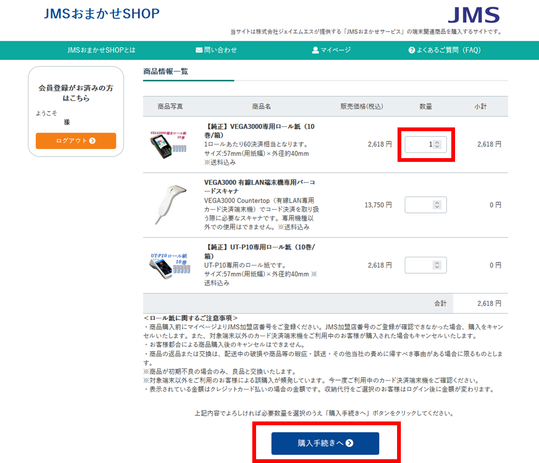Click the UT-P10 roll paper product photo

[x=169, y=266]
